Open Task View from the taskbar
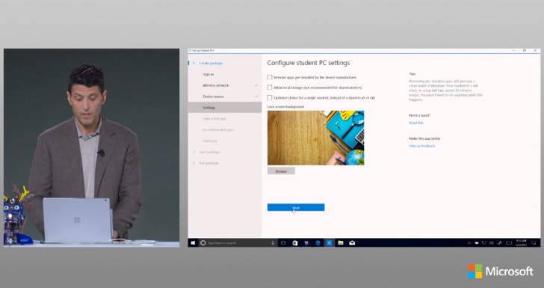Image resolution: width=544 pixels, height=288 pixels. click(x=283, y=243)
